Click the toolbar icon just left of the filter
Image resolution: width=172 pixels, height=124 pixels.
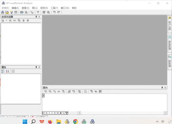tap(32, 12)
